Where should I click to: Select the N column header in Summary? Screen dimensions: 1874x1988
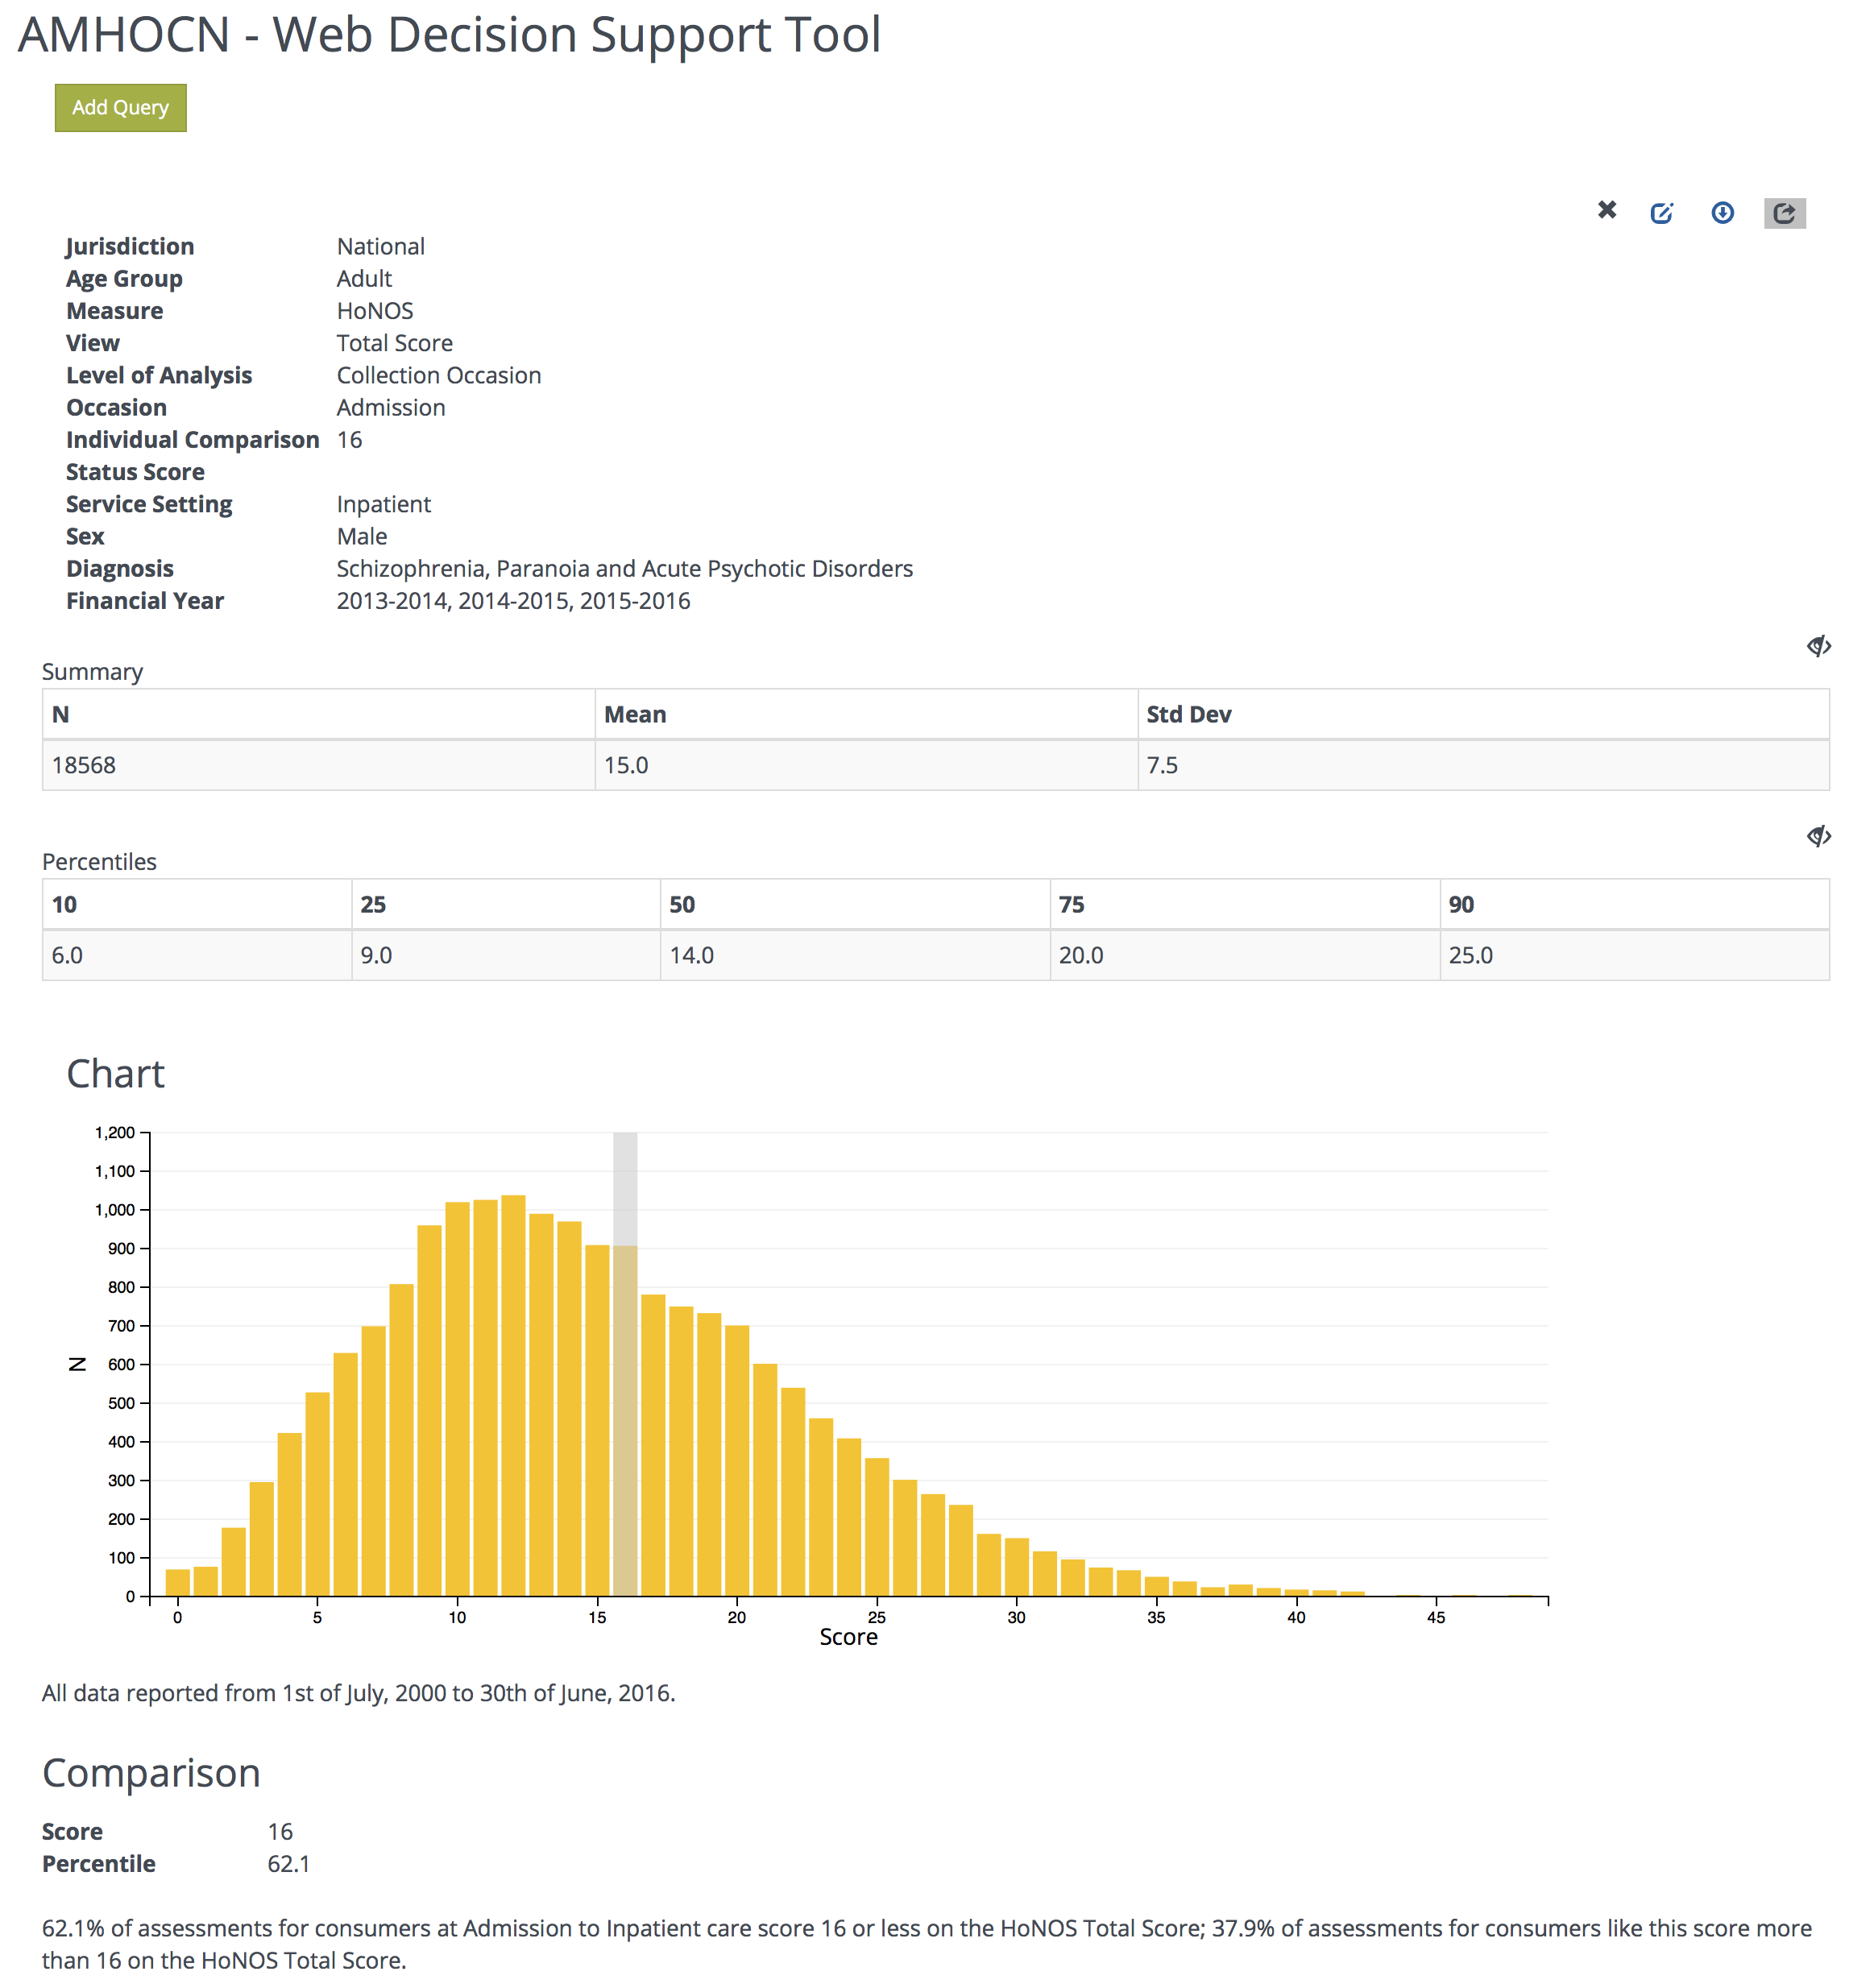click(60, 714)
